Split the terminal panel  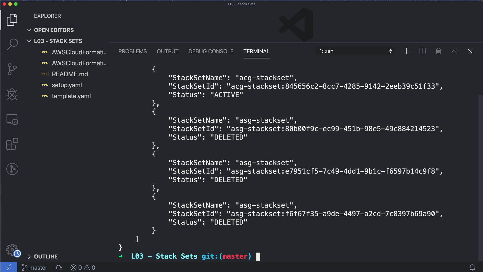(x=423, y=51)
